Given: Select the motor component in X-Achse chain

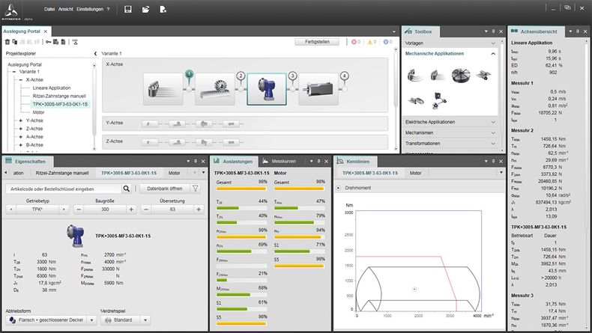Looking at the screenshot, I should [318, 91].
